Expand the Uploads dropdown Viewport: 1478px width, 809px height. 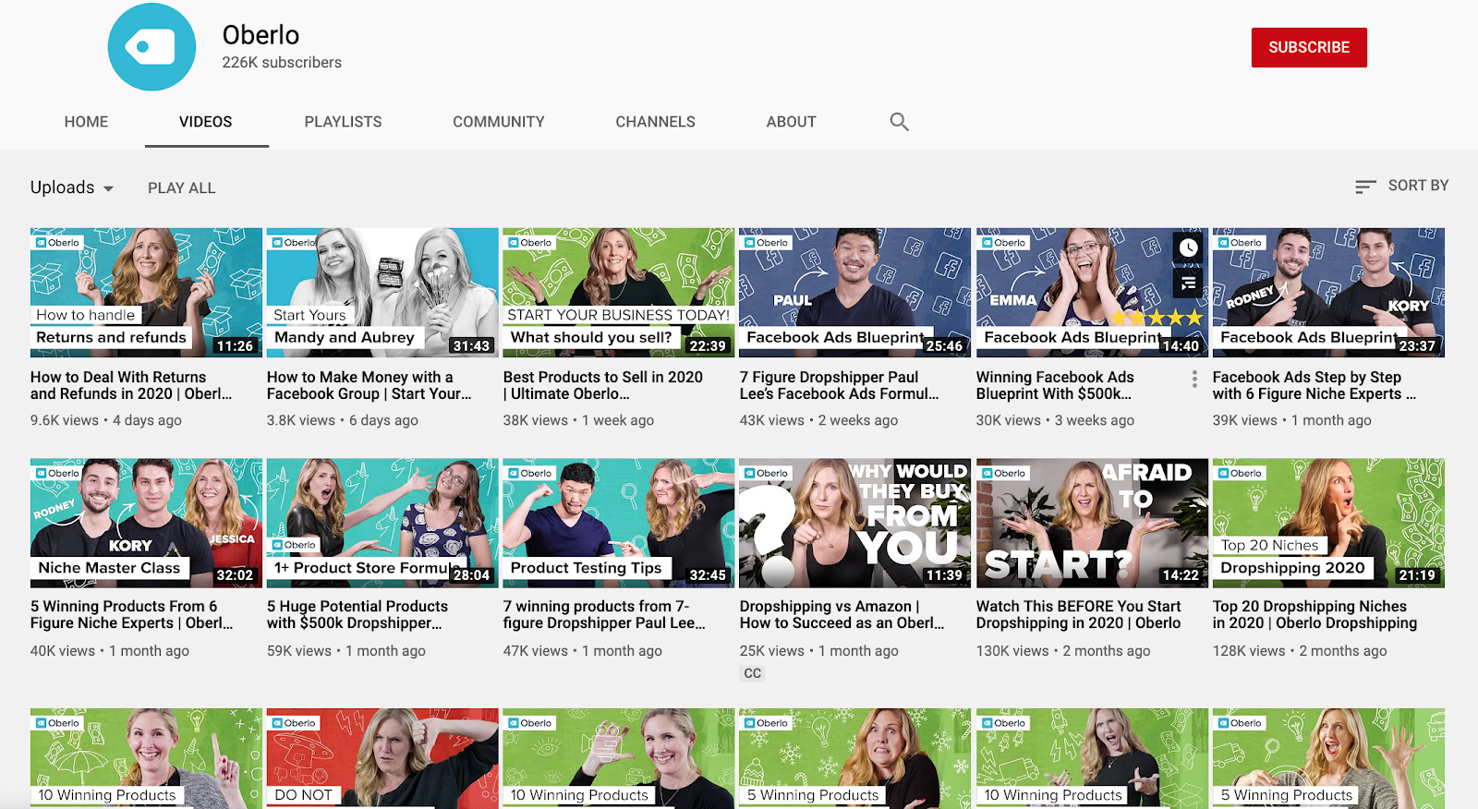click(x=72, y=187)
